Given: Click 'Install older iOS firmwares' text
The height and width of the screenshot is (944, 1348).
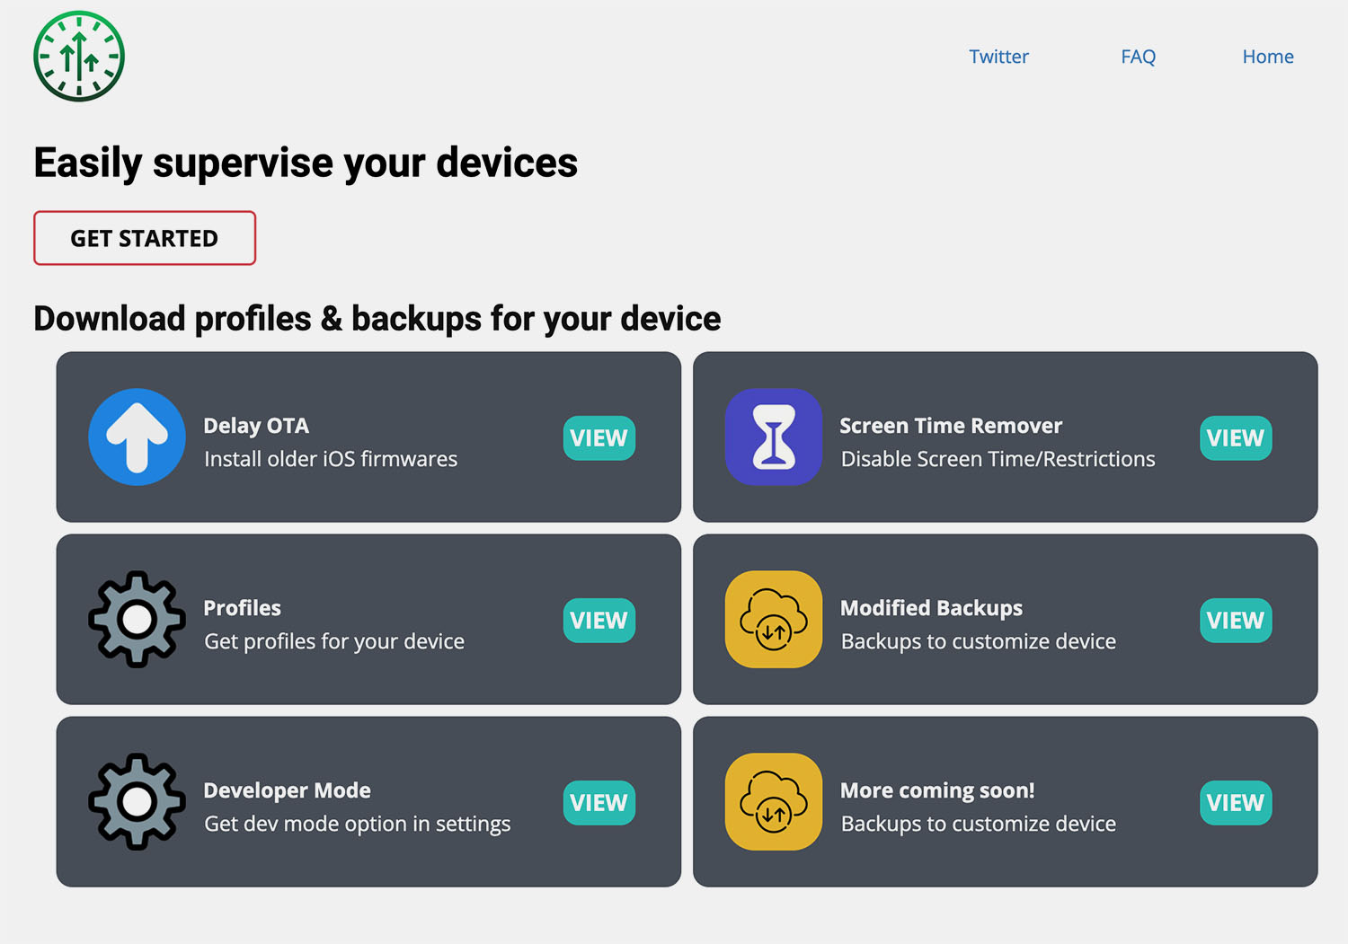Looking at the screenshot, I should (x=331, y=459).
